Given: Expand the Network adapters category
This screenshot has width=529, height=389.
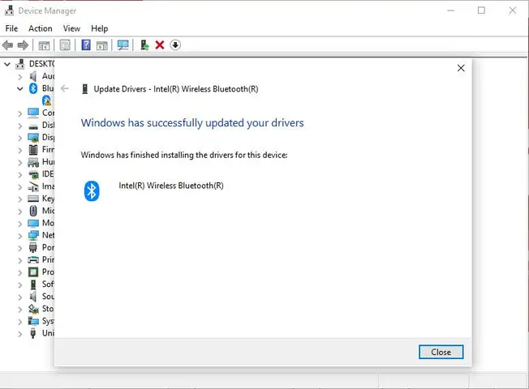Looking at the screenshot, I should click(x=20, y=236).
